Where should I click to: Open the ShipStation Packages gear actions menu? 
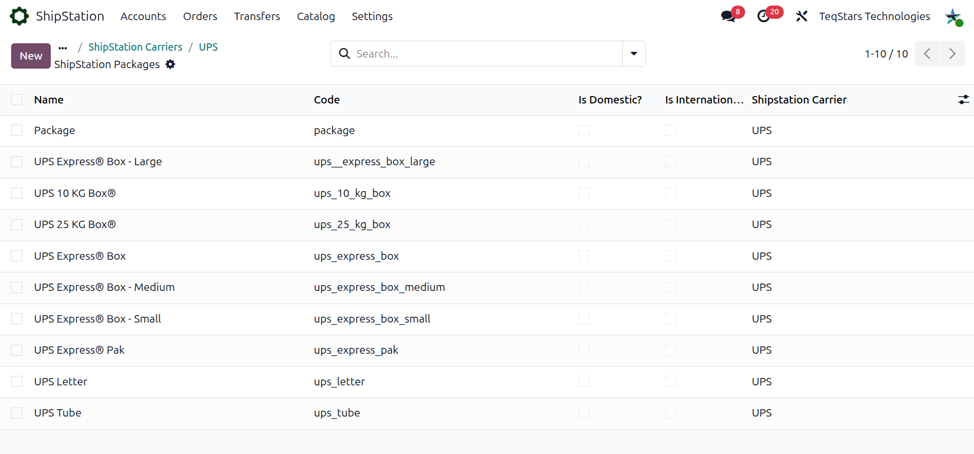click(170, 64)
